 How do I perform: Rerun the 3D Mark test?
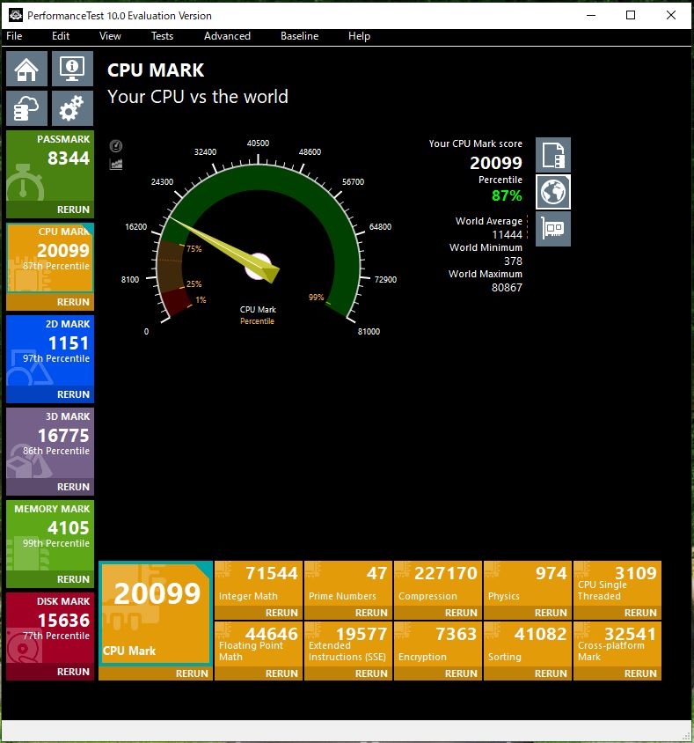click(73, 487)
